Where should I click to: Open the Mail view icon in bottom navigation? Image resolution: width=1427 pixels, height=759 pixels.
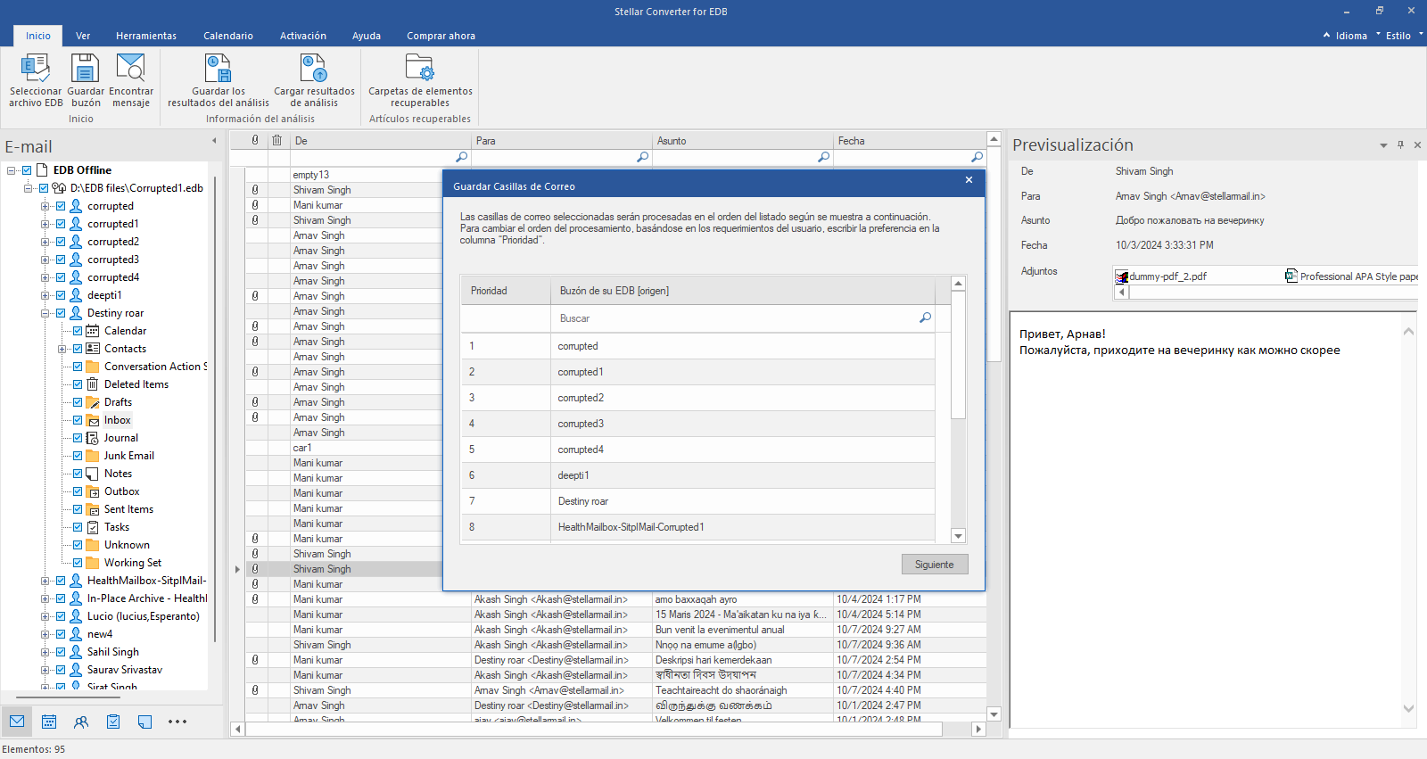17,722
